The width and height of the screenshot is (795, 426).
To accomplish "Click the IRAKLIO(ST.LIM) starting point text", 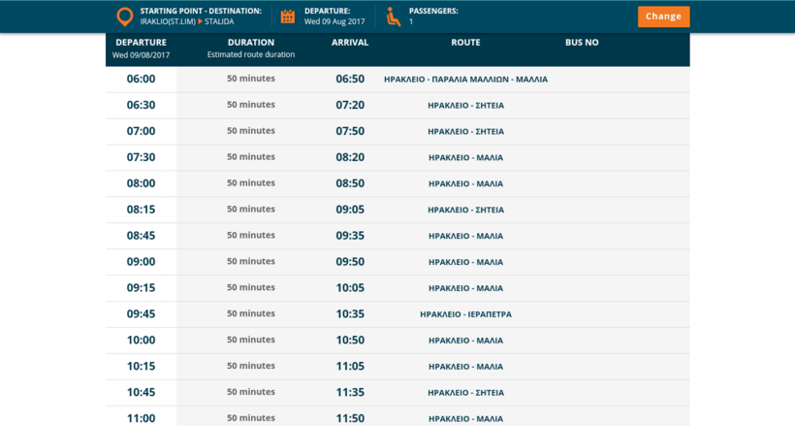I will pos(169,21).
